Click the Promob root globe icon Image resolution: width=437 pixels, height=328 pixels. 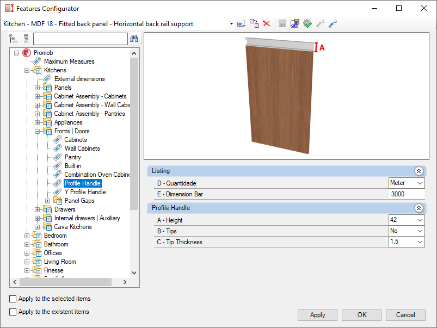(27, 53)
